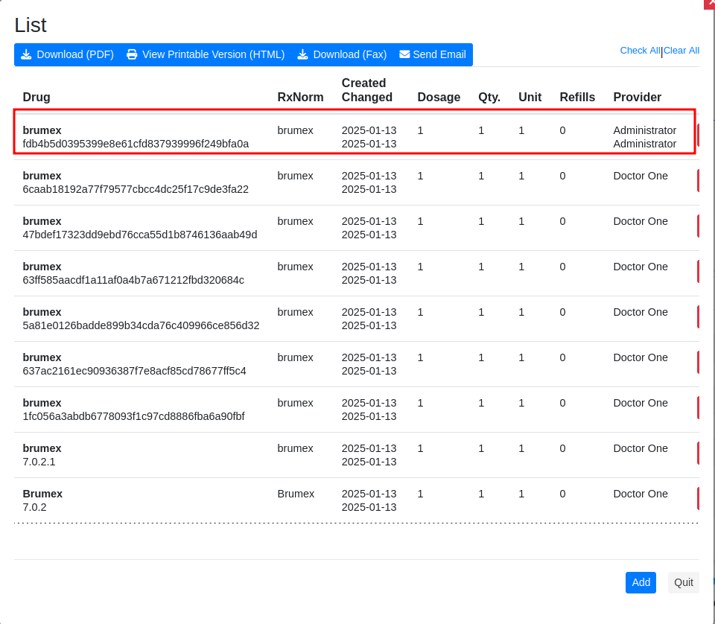This screenshot has width=715, height=624.
Task: Click the Refills column header
Action: coord(577,97)
